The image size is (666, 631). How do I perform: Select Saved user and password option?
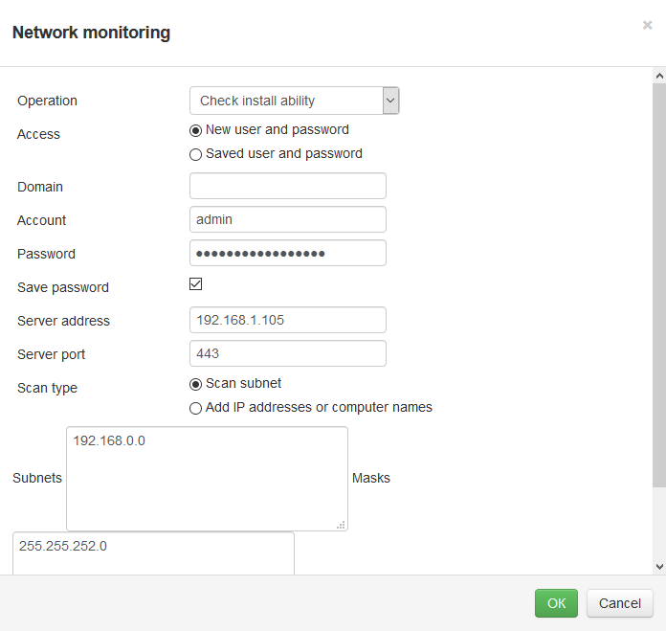[196, 154]
